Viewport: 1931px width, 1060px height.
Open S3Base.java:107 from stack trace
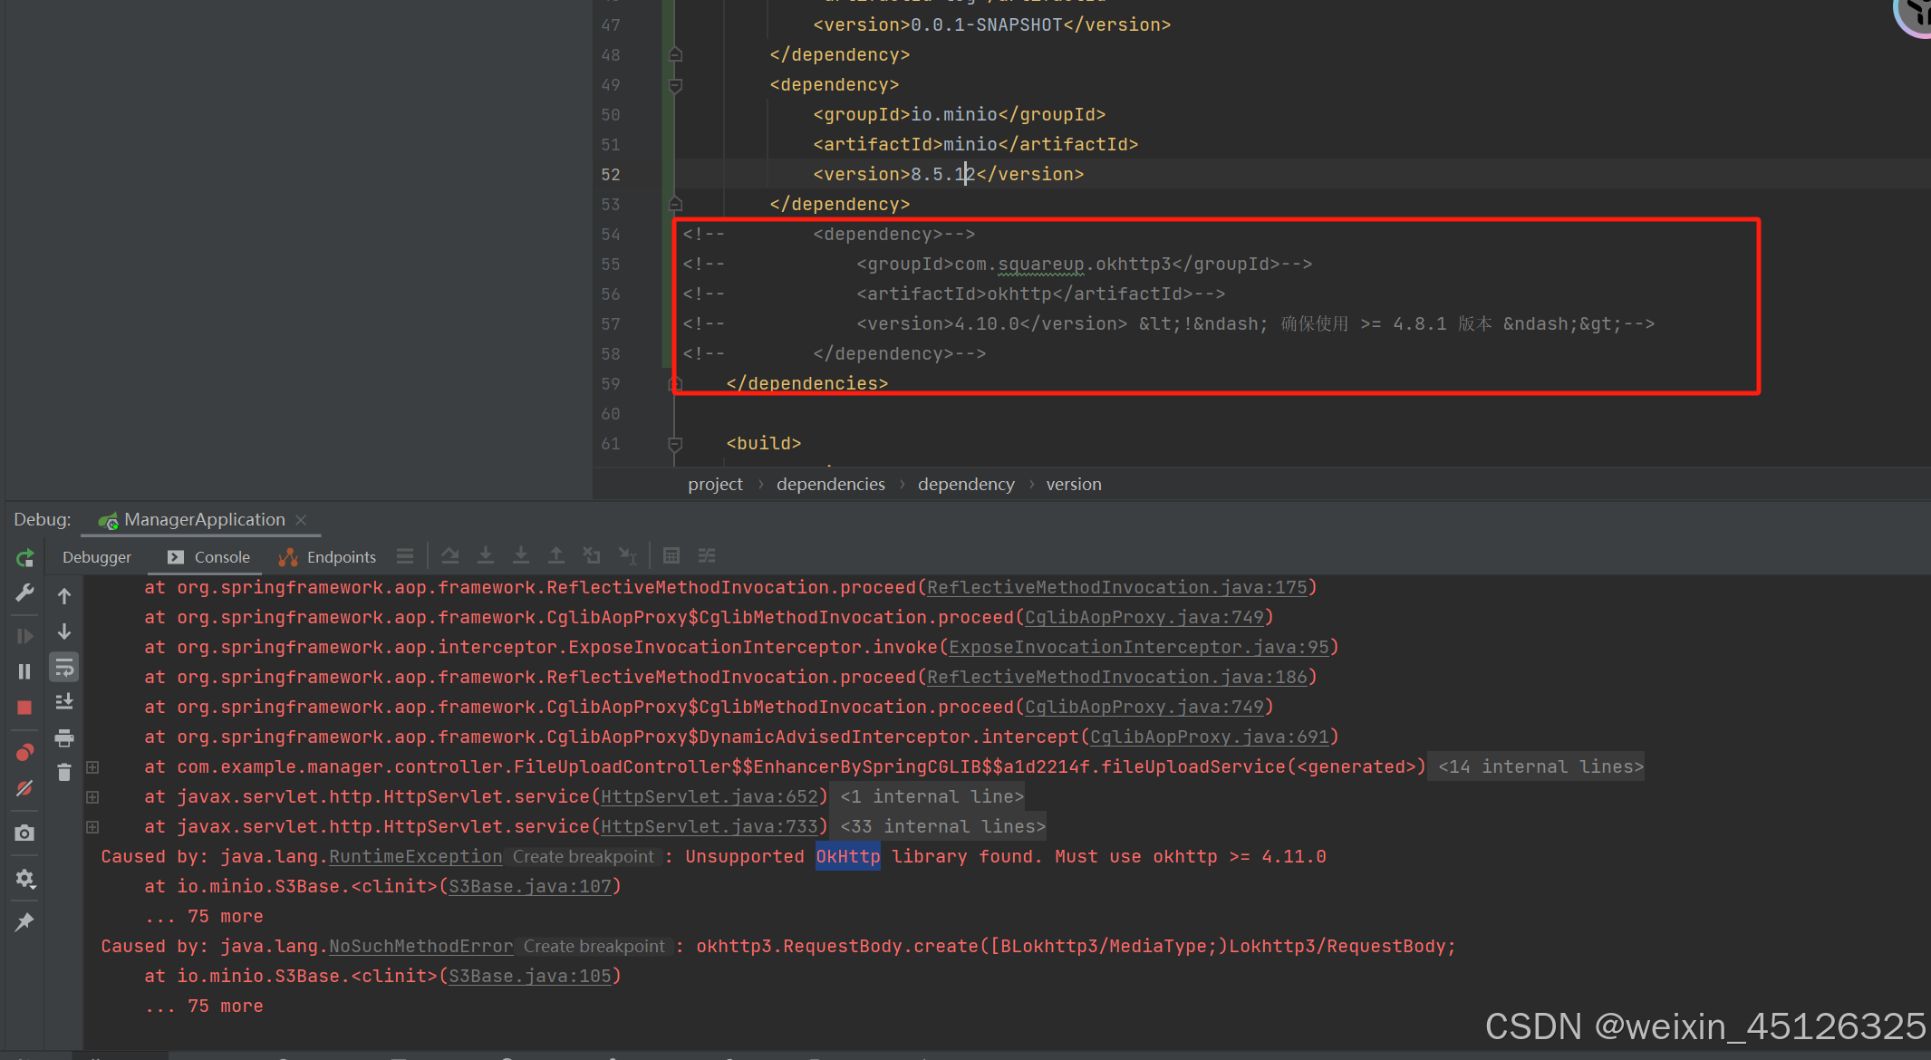(x=532, y=886)
